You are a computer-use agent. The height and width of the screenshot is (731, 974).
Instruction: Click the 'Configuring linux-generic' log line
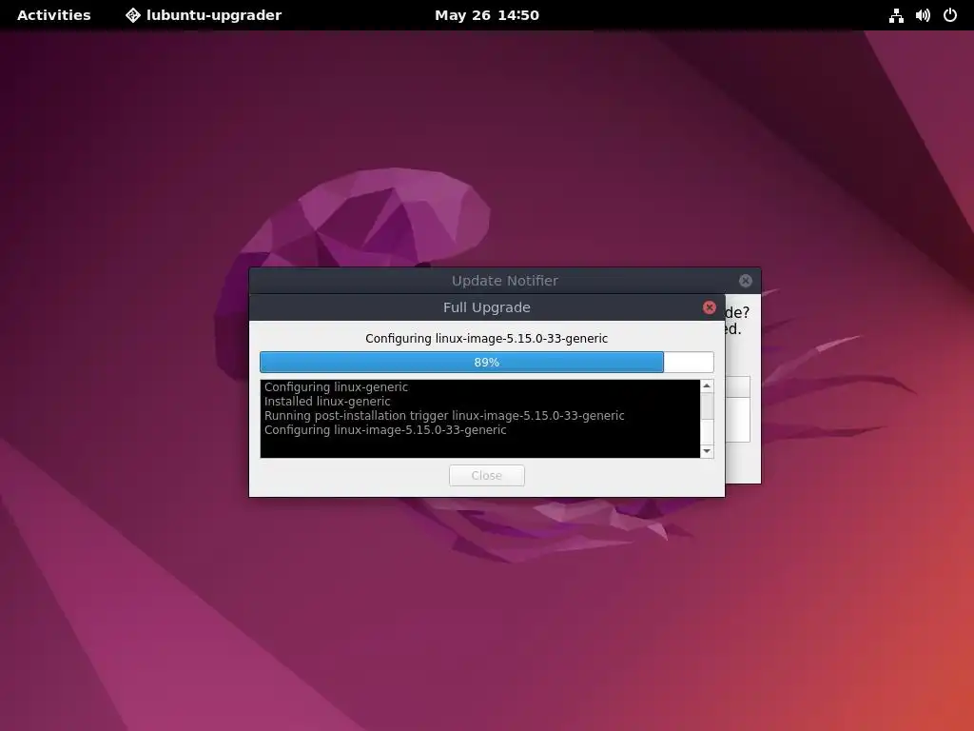click(x=336, y=387)
